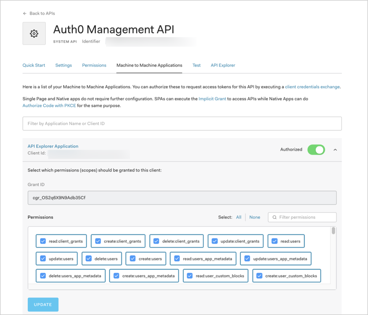Click the search icon in Filter permissions
The image size is (368, 315).
[274, 217]
